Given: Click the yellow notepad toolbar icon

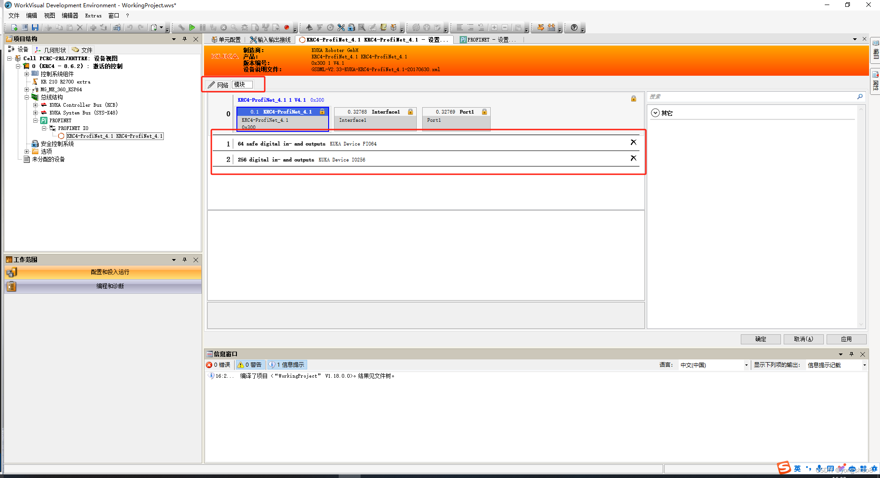Looking at the screenshot, I should [383, 27].
